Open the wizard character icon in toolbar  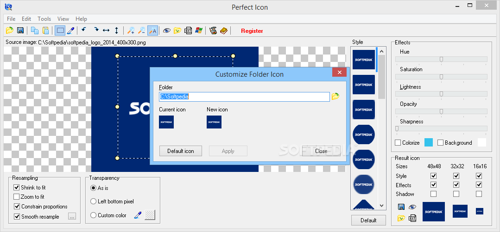click(x=213, y=31)
